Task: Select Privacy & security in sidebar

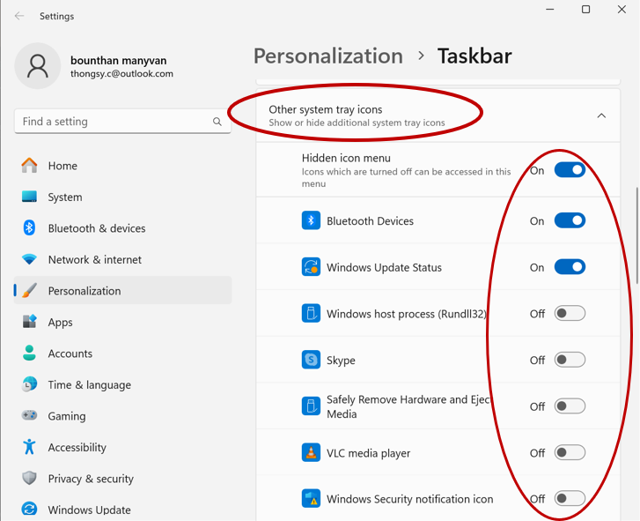Action: pos(91,479)
